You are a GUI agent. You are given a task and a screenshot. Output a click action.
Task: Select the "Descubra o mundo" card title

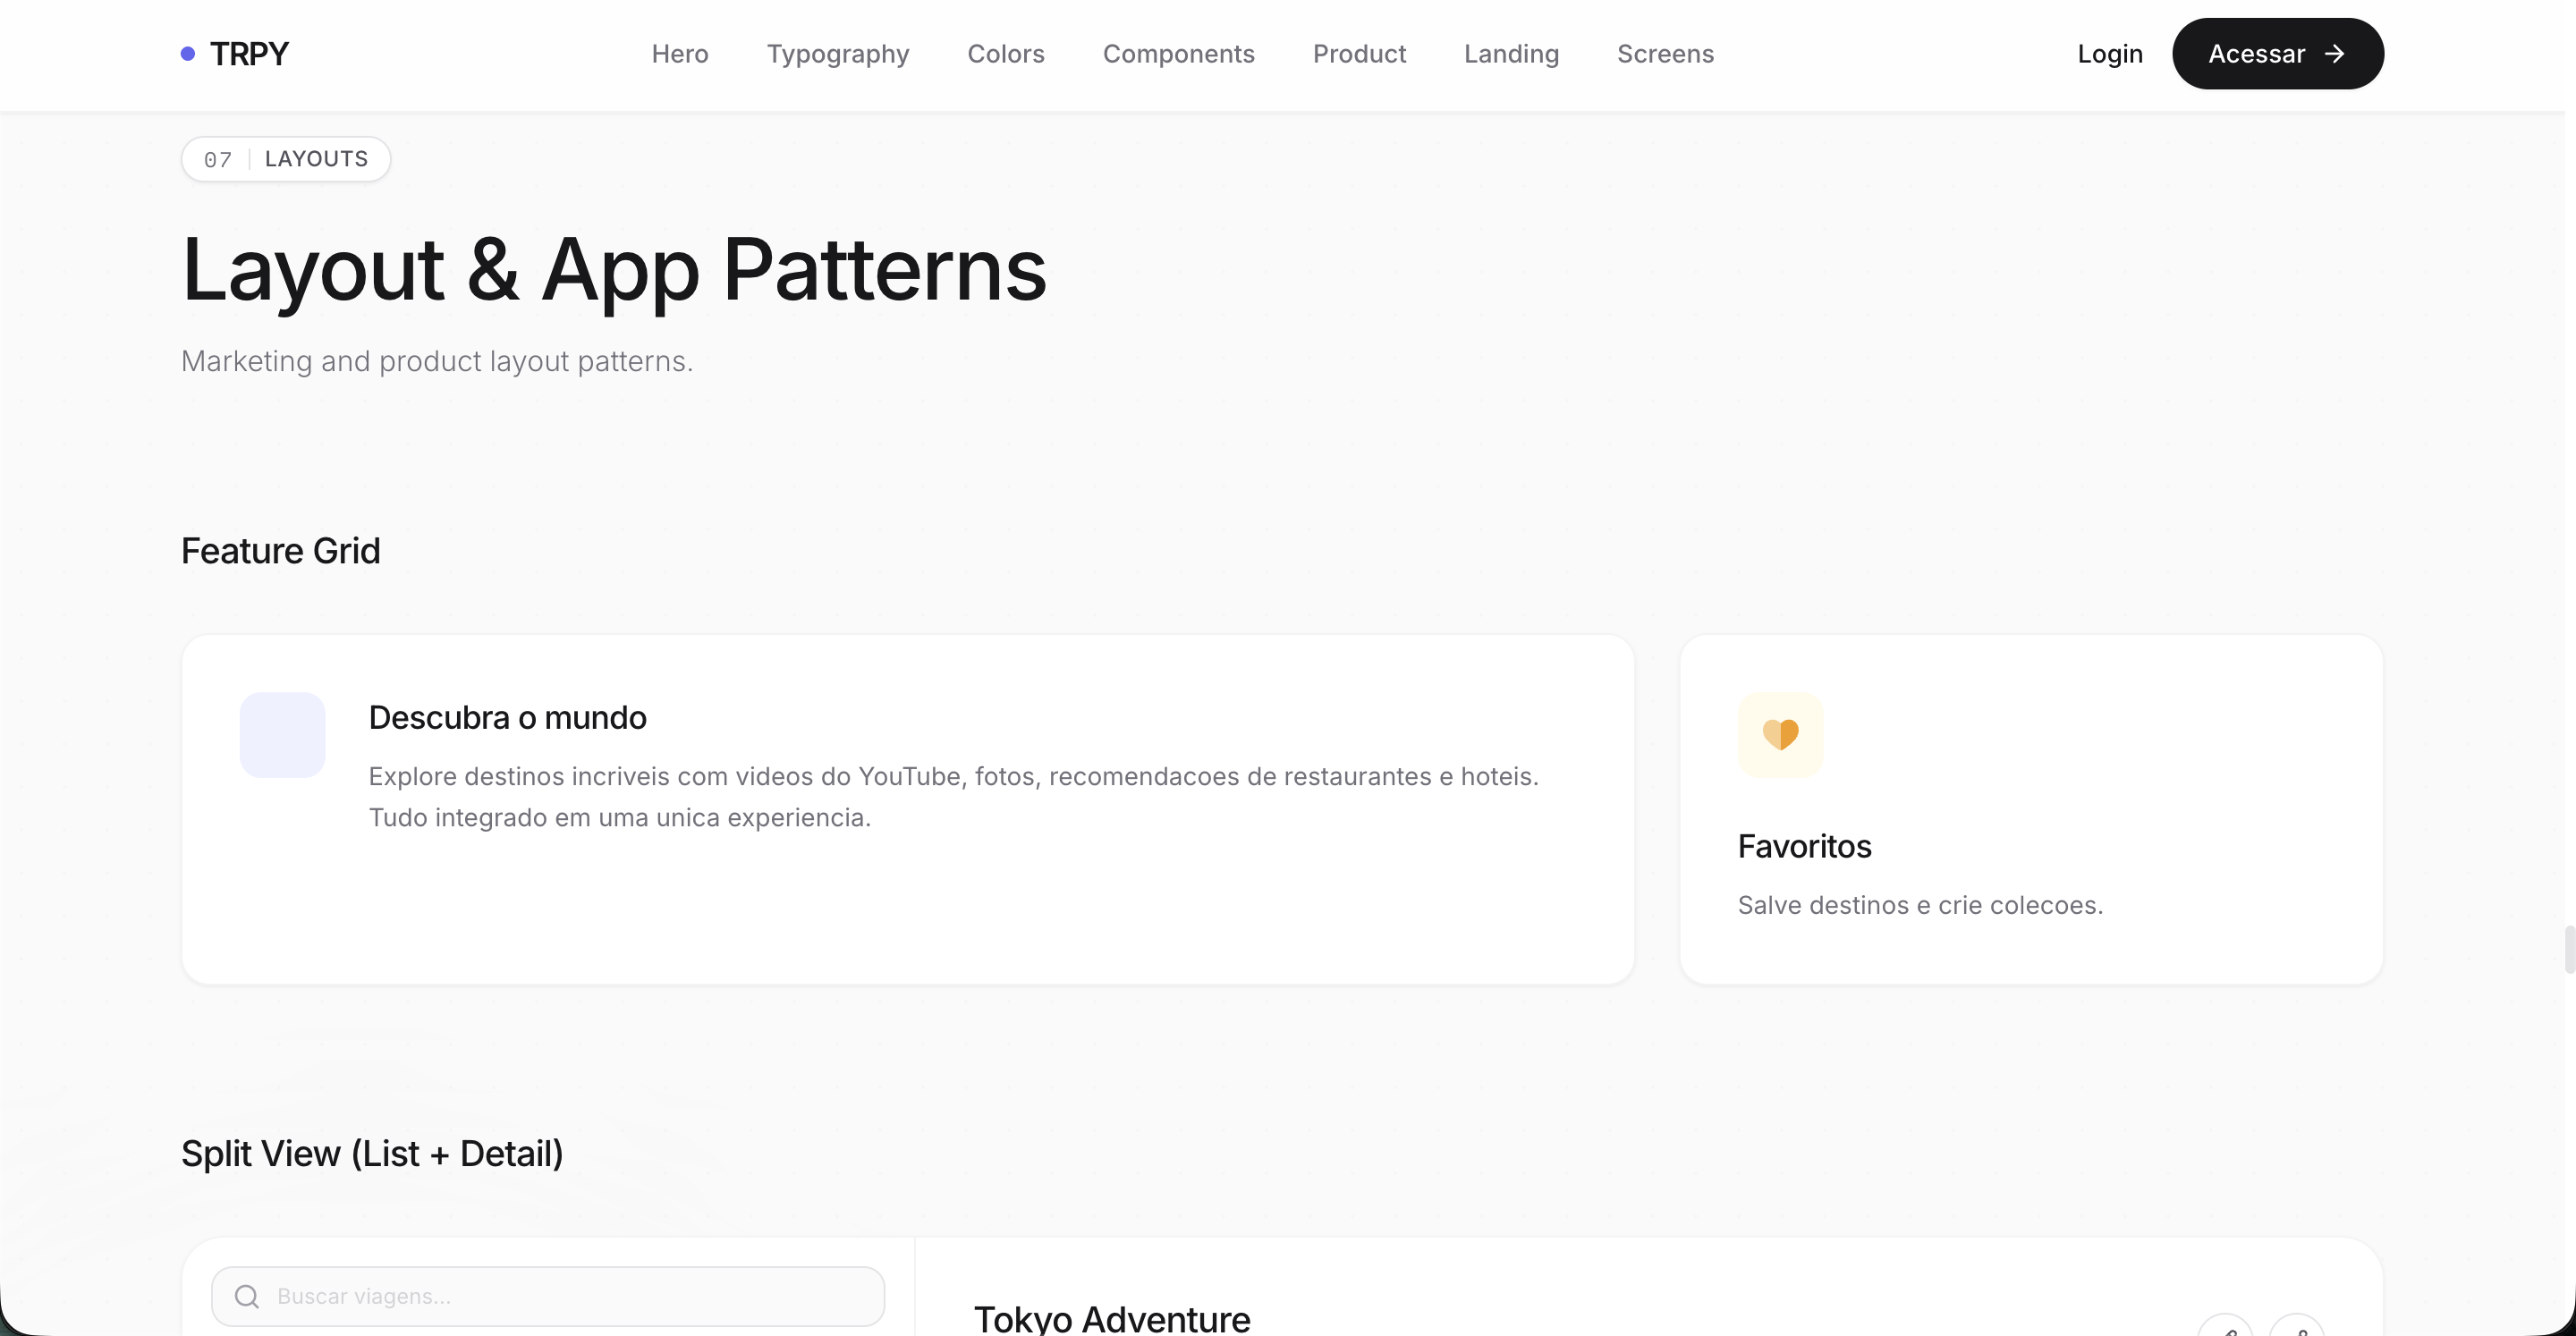(508, 718)
